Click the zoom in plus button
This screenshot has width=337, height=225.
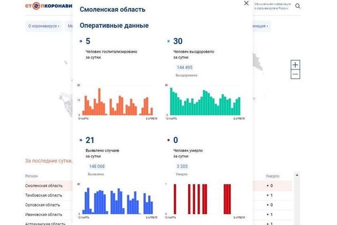[x=295, y=65]
